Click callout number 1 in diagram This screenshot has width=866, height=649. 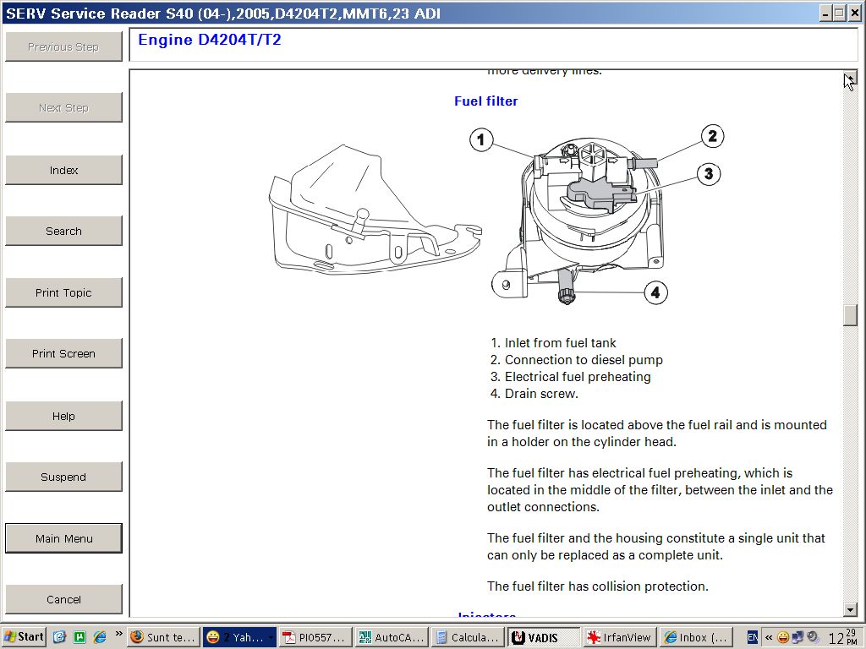pos(481,139)
